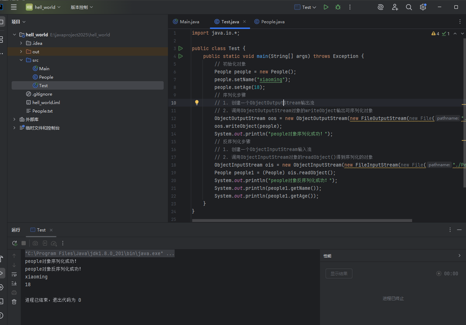The height and width of the screenshot is (325, 466).
Task: Run Test with the green play button
Action: pyautogui.click(x=326, y=7)
